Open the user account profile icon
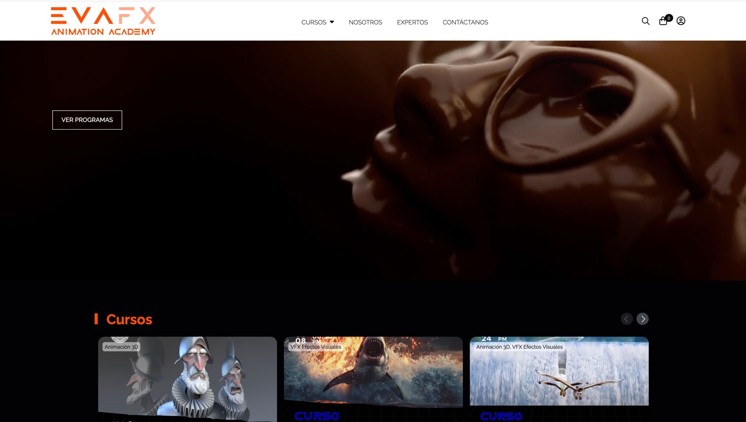 click(x=681, y=21)
